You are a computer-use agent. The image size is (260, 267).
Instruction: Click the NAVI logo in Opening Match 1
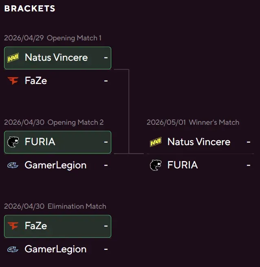point(13,58)
